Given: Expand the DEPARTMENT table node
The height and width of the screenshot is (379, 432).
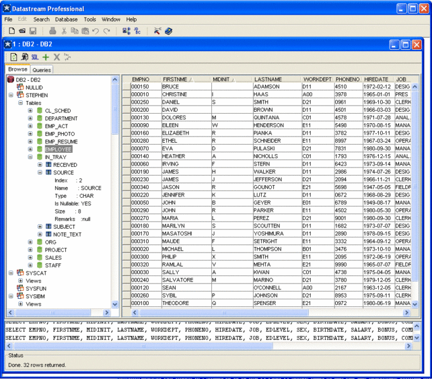Looking at the screenshot, I should 30,119.
